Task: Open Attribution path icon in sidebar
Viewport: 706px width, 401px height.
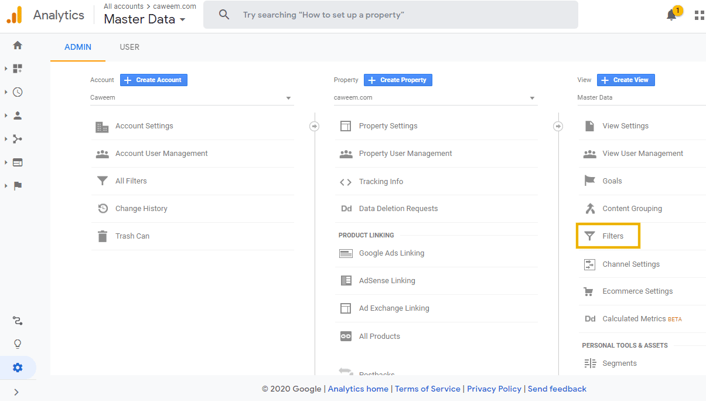Action: (x=18, y=321)
